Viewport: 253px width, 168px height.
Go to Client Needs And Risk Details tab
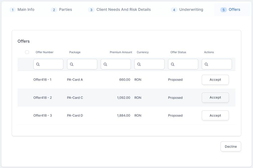pyautogui.click(x=120, y=10)
